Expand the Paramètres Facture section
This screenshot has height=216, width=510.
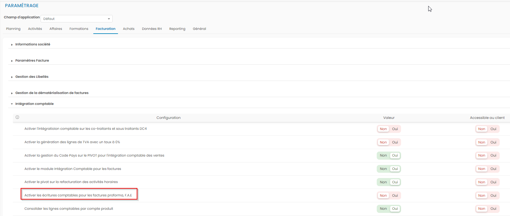(32, 61)
